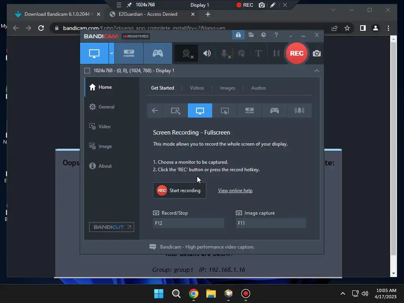
Task: Reload the page in Chrome
Action: (41, 28)
